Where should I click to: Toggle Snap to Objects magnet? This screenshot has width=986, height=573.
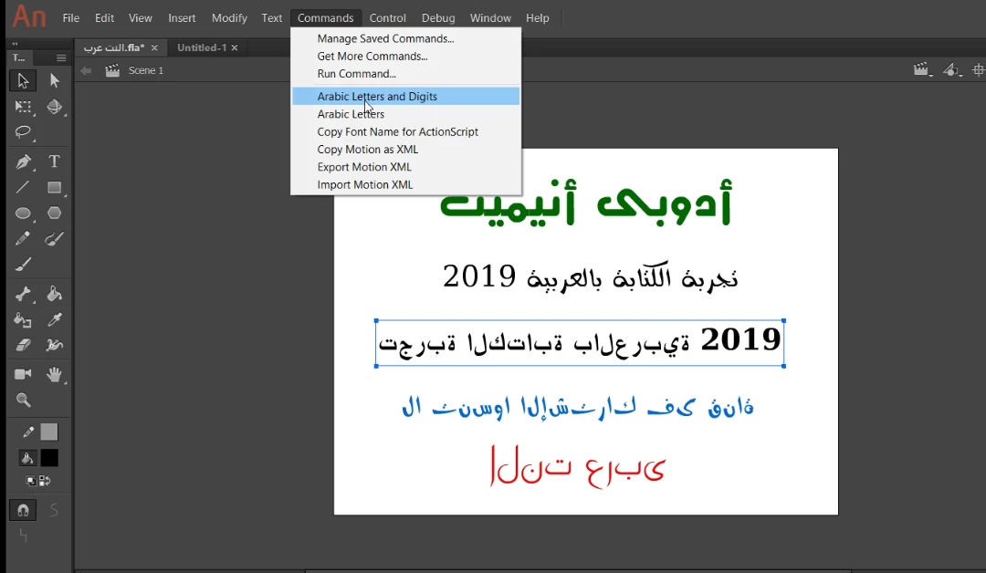[23, 510]
